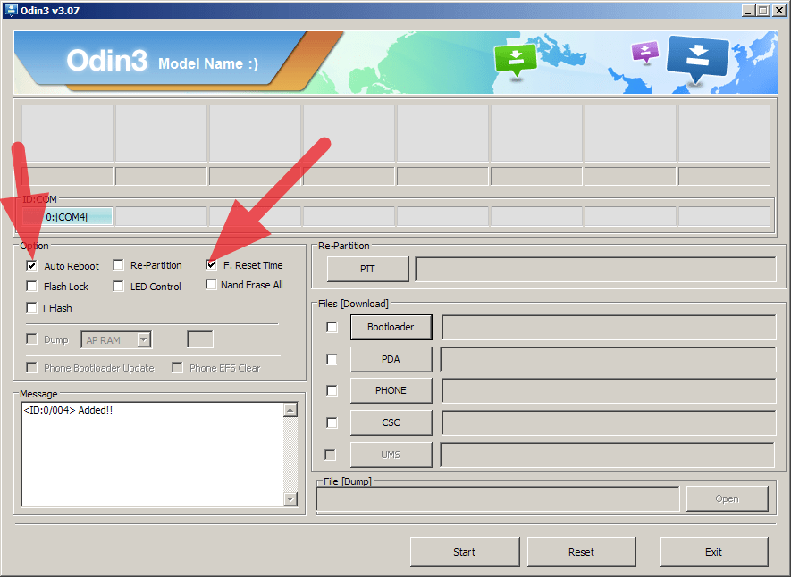
Task: Enable the Re-Partition checkbox
Action: pos(119,265)
